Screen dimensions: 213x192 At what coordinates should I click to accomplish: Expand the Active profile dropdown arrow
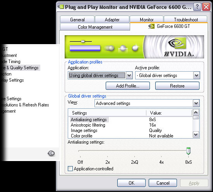(x=196, y=75)
